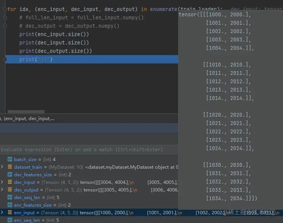Select the batch_size = 4 variable row

pyautogui.click(x=89, y=160)
